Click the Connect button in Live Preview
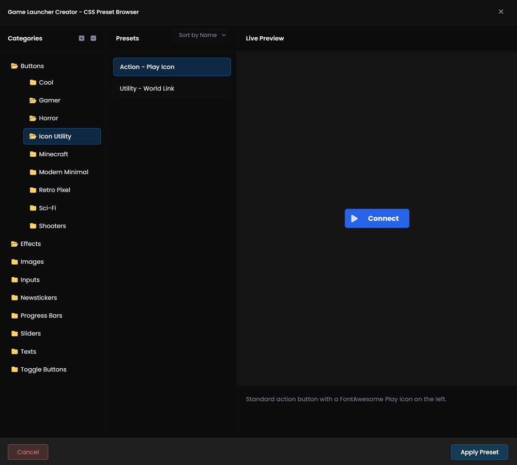 click(x=377, y=218)
